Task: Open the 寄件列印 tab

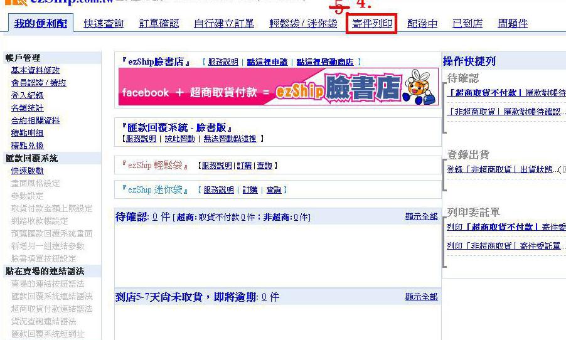Action: 372,23
